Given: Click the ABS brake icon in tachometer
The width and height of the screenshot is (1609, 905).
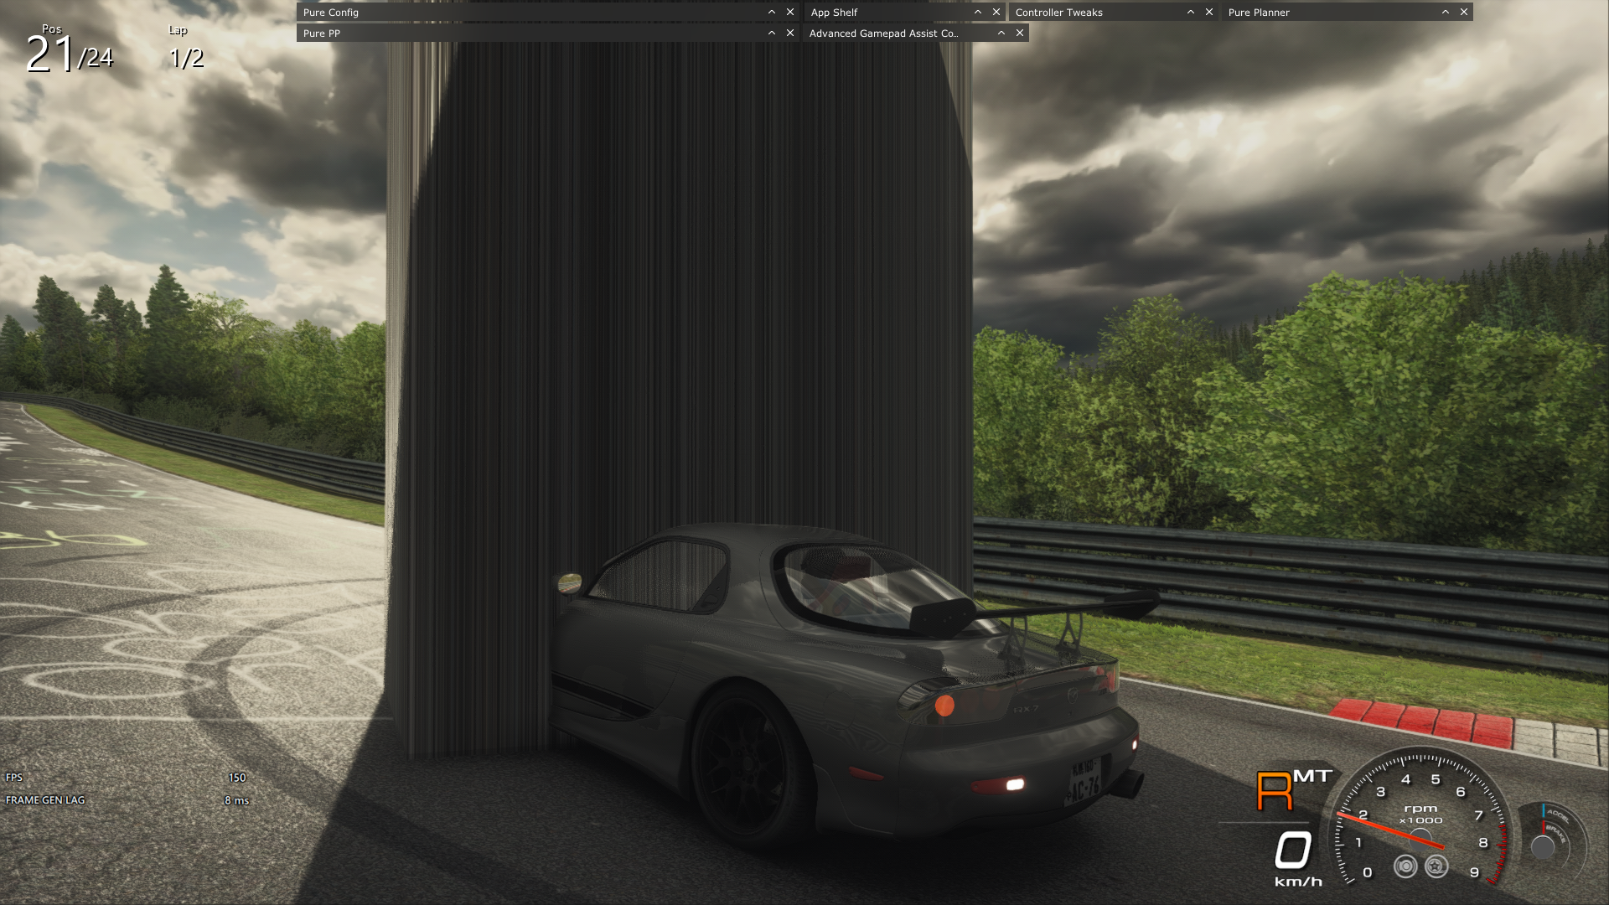Looking at the screenshot, I should pyautogui.click(x=1405, y=866).
